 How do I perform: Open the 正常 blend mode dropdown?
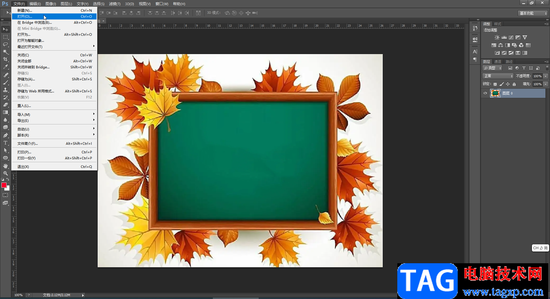pos(498,76)
